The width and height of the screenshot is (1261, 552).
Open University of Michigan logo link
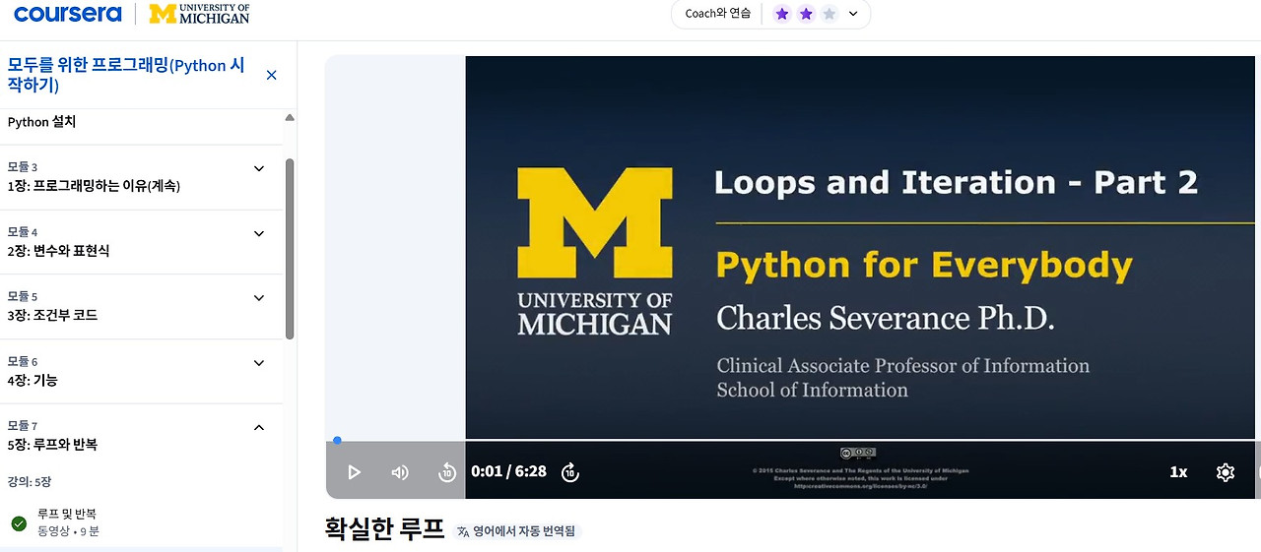199,14
